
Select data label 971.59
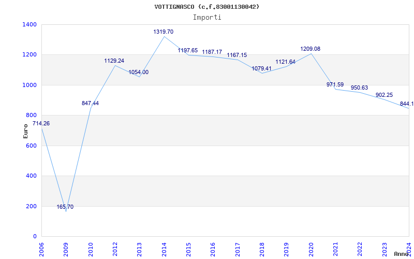coord(335,84)
